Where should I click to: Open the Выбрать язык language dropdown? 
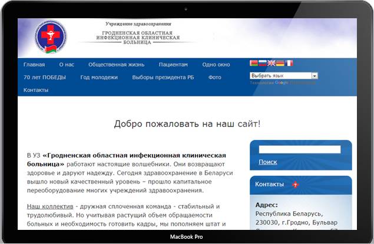point(284,76)
